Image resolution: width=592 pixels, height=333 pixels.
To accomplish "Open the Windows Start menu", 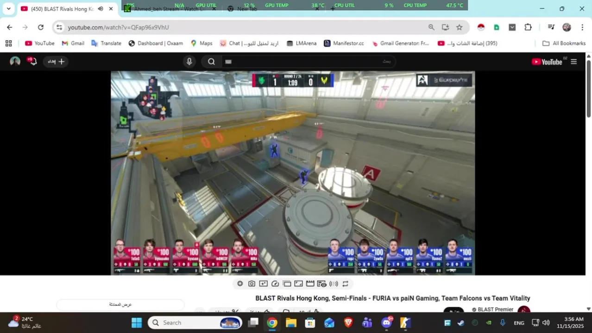I will pos(137,322).
